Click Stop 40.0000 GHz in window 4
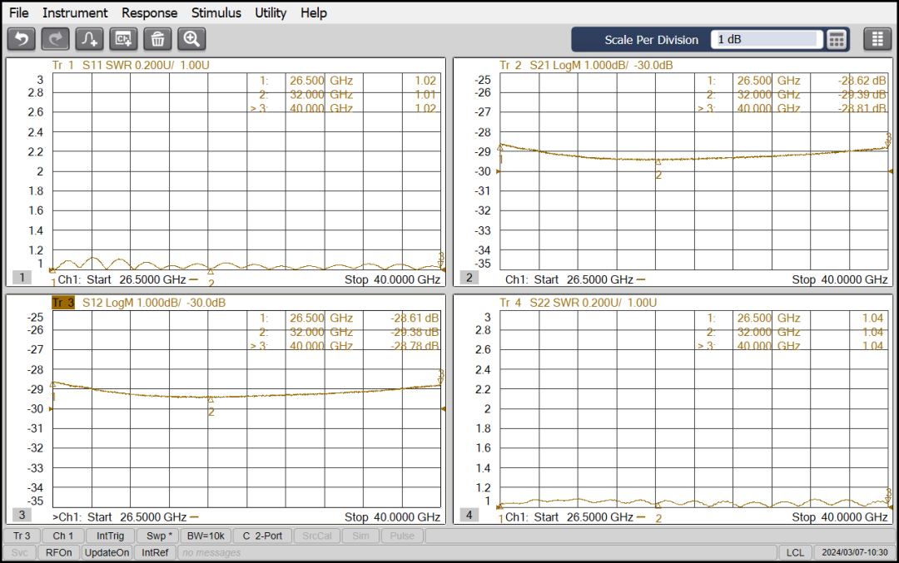Viewport: 899px width, 563px height. point(840,517)
